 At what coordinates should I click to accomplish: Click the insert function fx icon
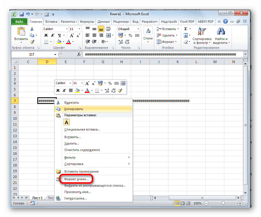[x=79, y=54]
